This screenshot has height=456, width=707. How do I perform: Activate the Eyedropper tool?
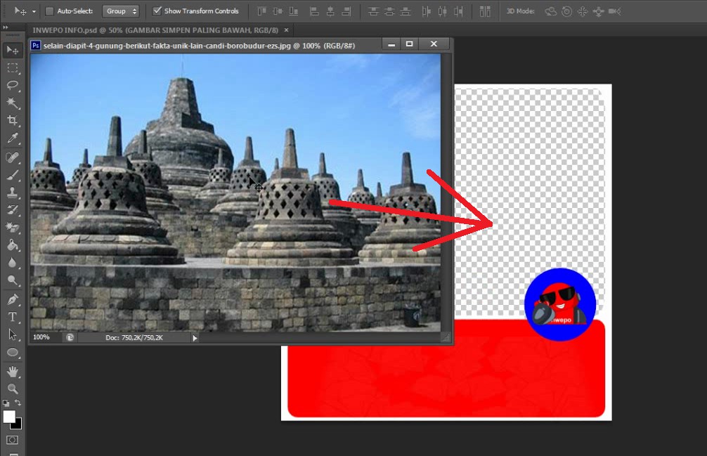tap(13, 139)
